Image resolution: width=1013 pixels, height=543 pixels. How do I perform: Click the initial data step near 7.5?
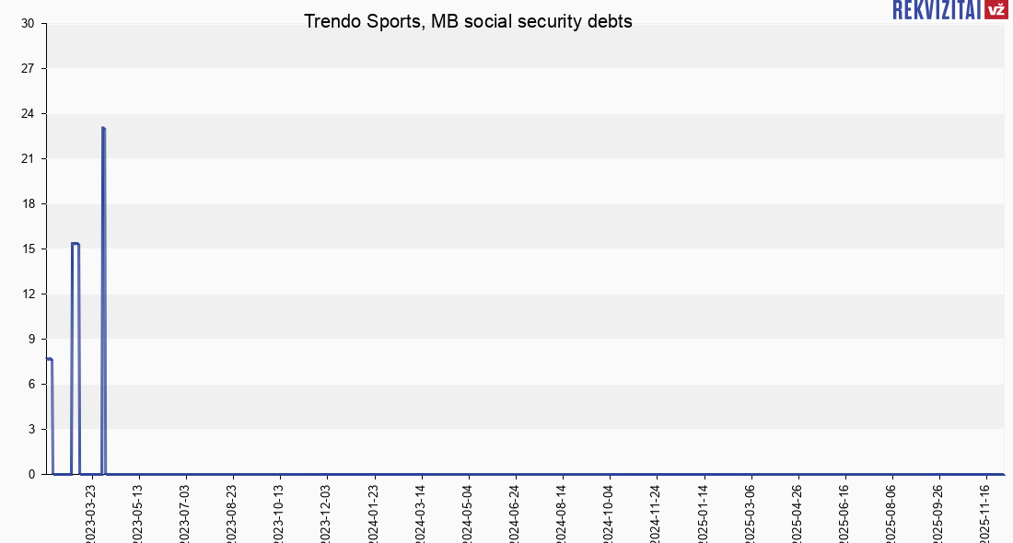[x=49, y=359]
